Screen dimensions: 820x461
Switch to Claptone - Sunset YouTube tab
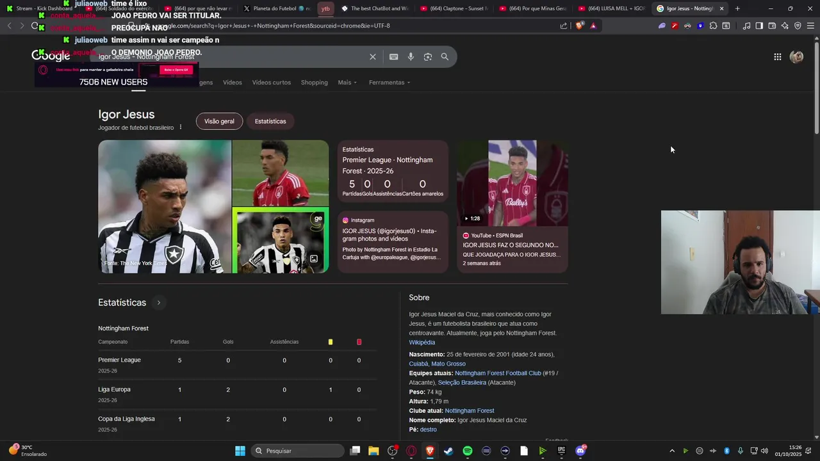[454, 8]
